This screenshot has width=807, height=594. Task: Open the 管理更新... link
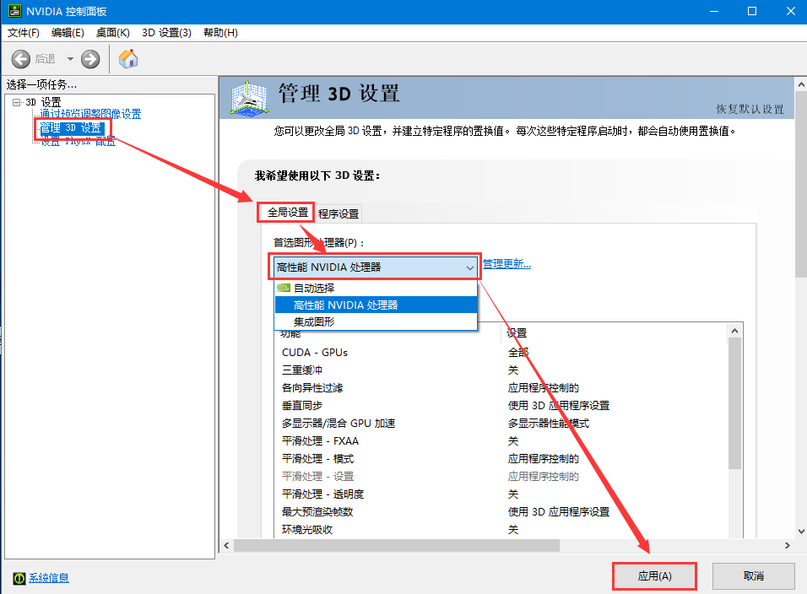pos(506,264)
